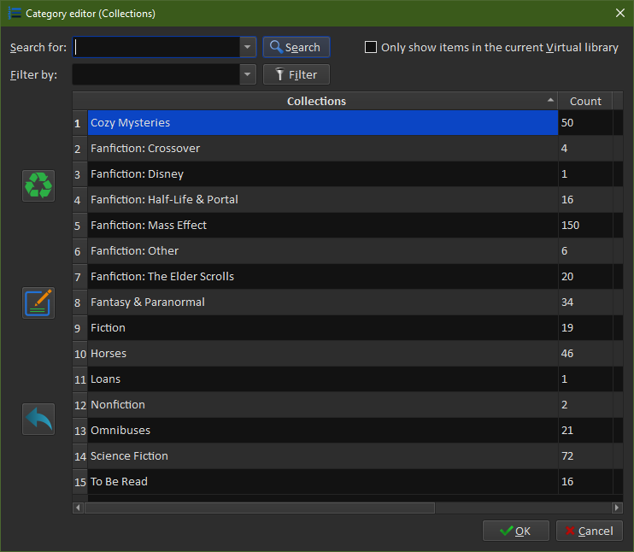Click the Search button

point(296,47)
